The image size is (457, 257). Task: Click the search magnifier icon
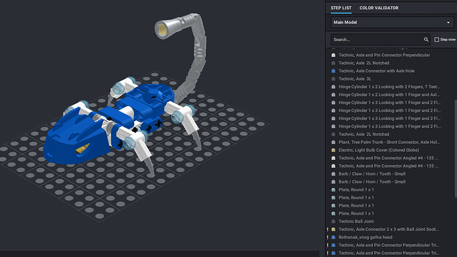[426, 40]
